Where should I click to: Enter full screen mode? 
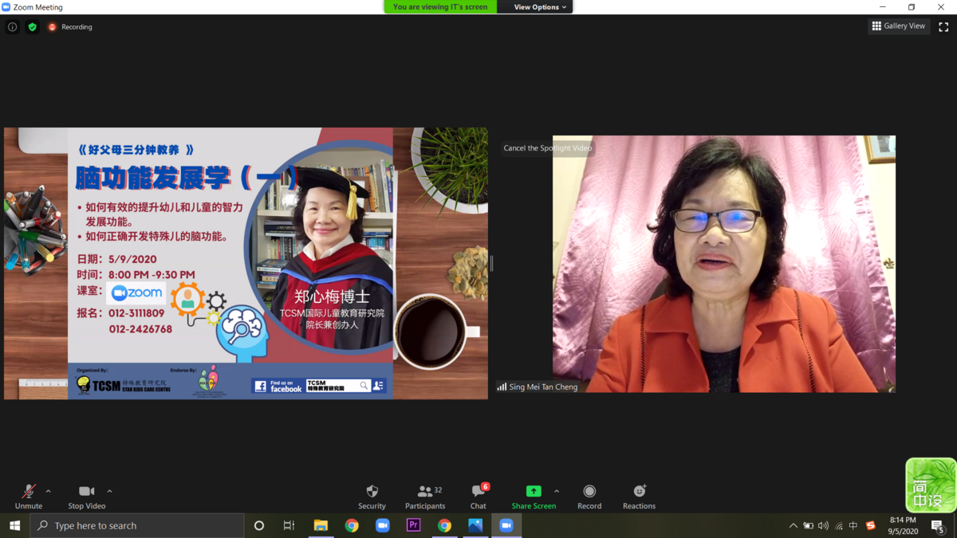(943, 26)
